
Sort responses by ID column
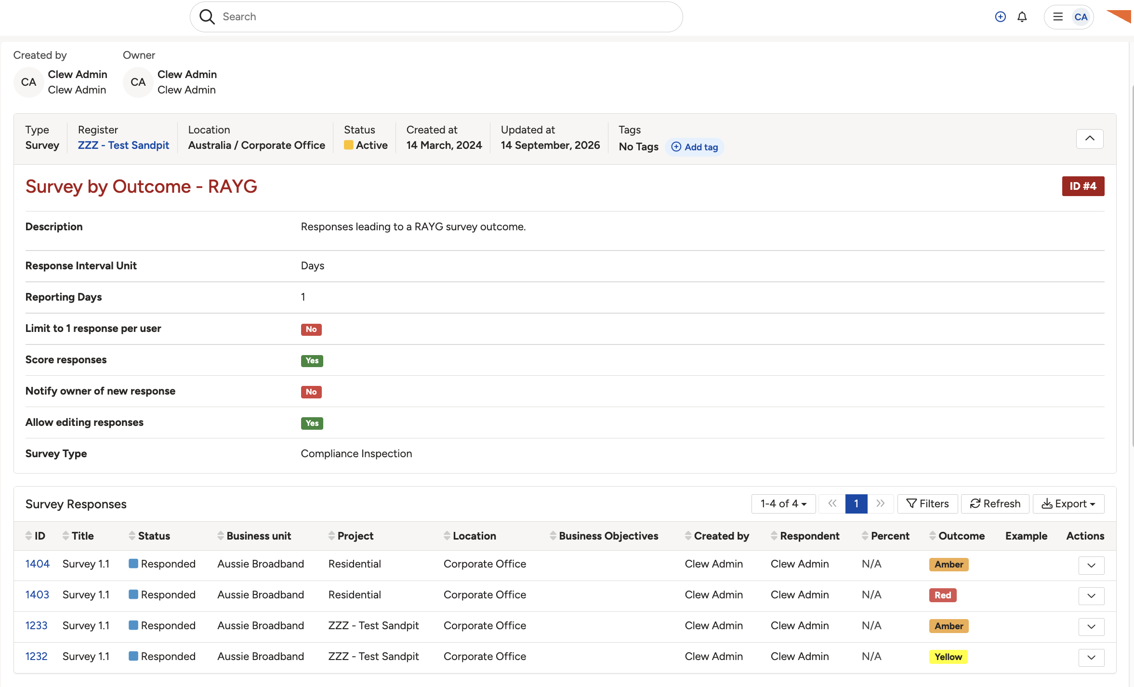[35, 536]
